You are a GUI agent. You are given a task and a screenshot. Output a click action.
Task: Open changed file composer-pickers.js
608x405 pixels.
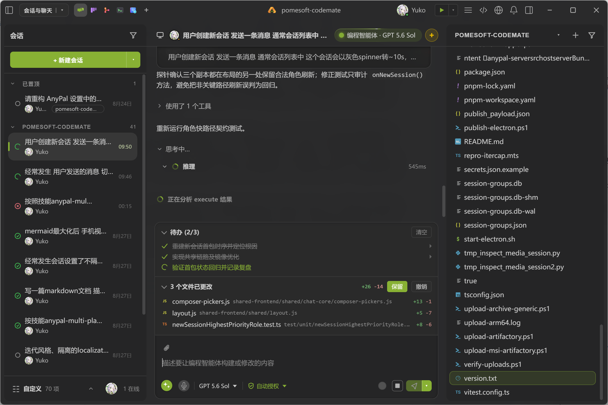coord(296,301)
